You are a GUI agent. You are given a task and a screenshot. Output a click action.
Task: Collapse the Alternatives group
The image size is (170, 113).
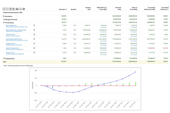pyautogui.click(x=4, y=16)
